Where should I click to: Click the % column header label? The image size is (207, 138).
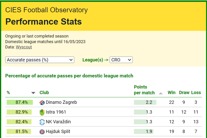8,92
